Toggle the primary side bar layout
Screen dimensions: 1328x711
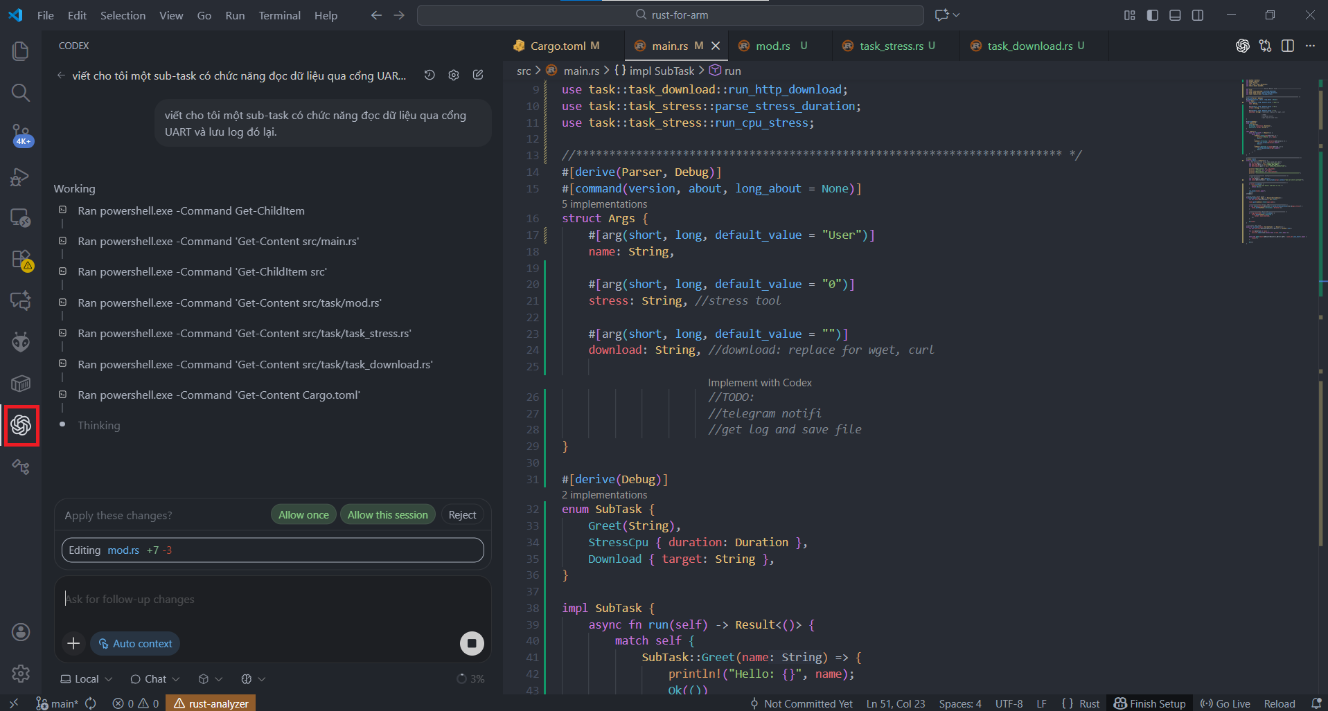click(1153, 15)
